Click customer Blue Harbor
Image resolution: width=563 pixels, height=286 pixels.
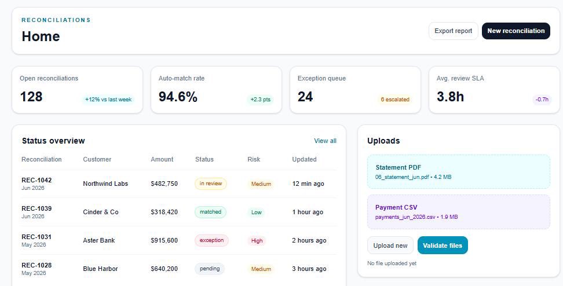(x=100, y=269)
